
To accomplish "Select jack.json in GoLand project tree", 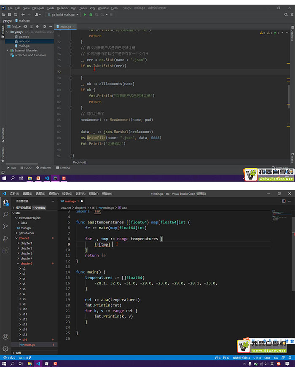I will (x=24, y=41).
